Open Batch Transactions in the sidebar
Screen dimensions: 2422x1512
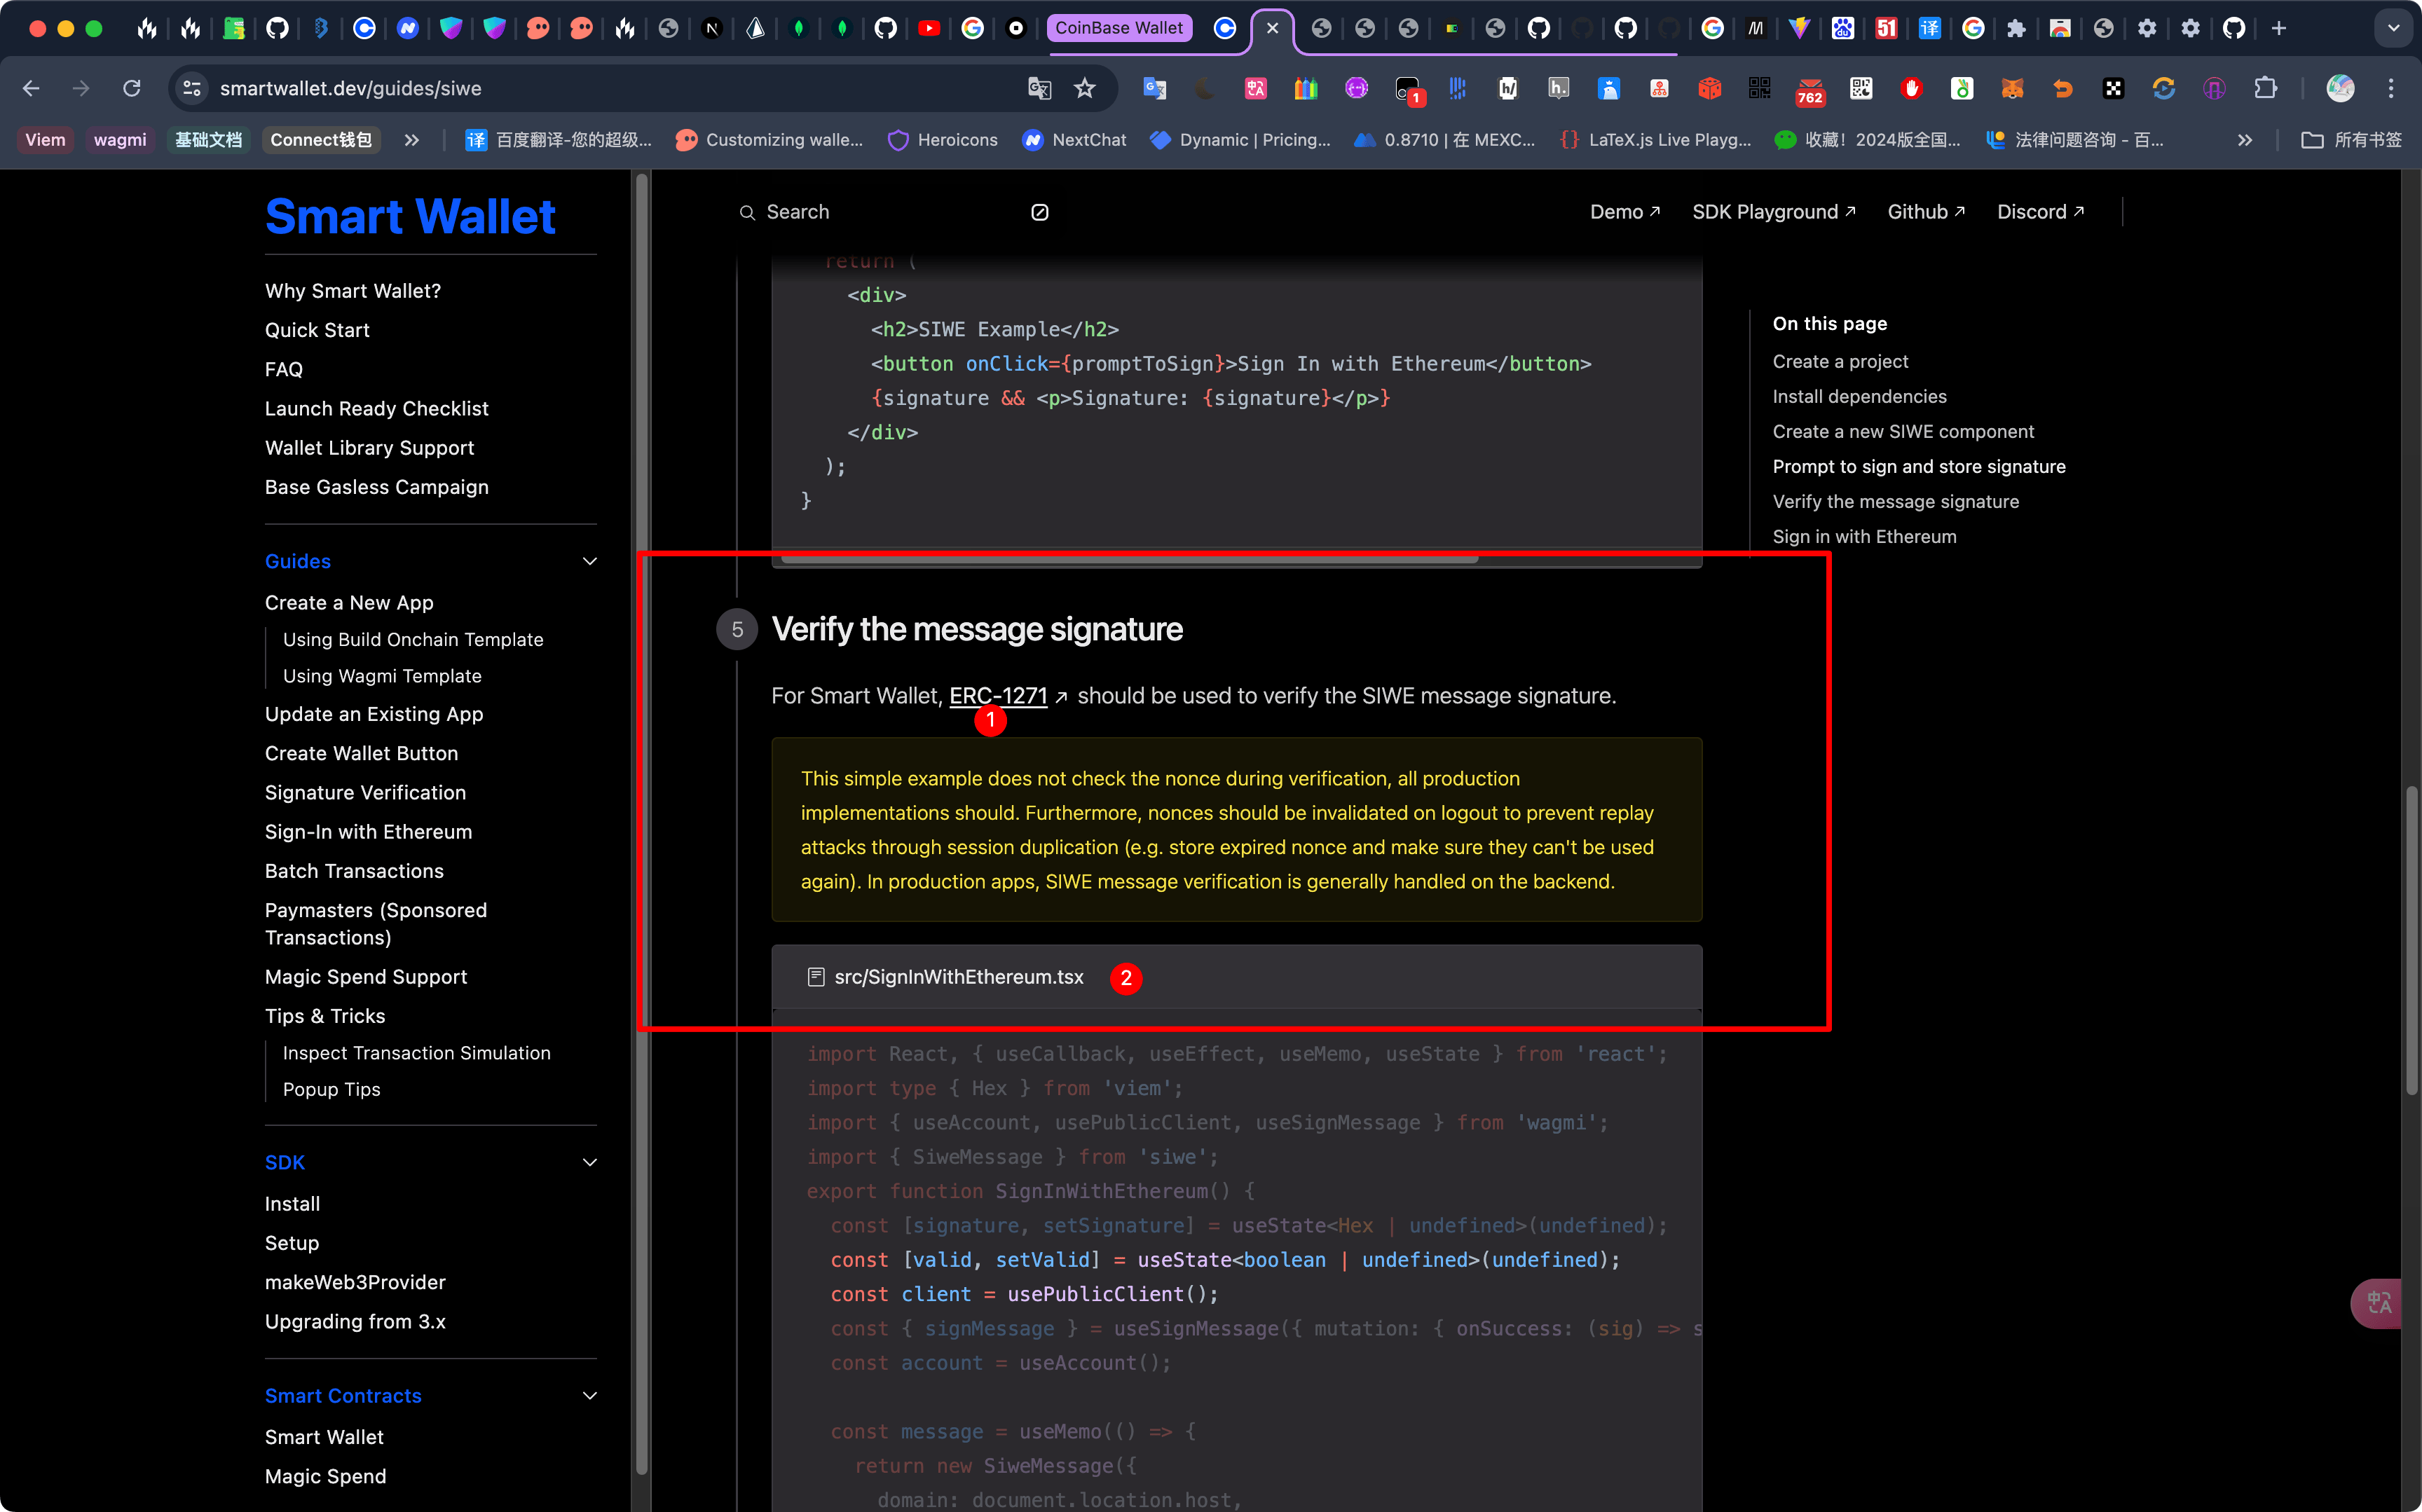(x=354, y=871)
